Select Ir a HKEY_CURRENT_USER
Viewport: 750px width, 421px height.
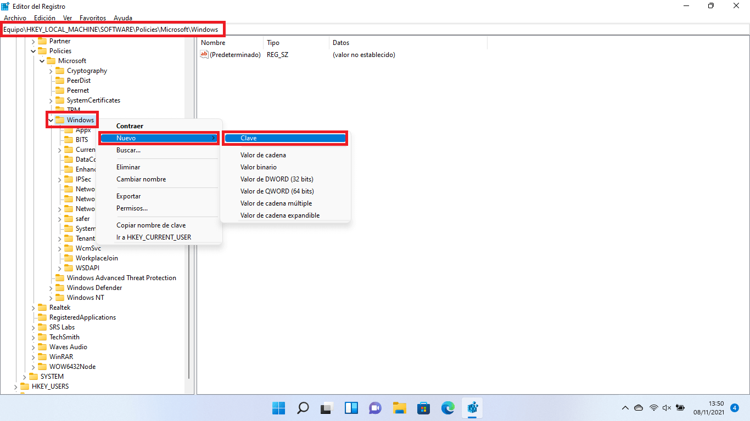point(159,237)
